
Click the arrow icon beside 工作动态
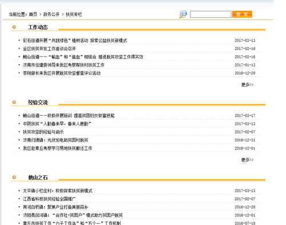[14, 27]
